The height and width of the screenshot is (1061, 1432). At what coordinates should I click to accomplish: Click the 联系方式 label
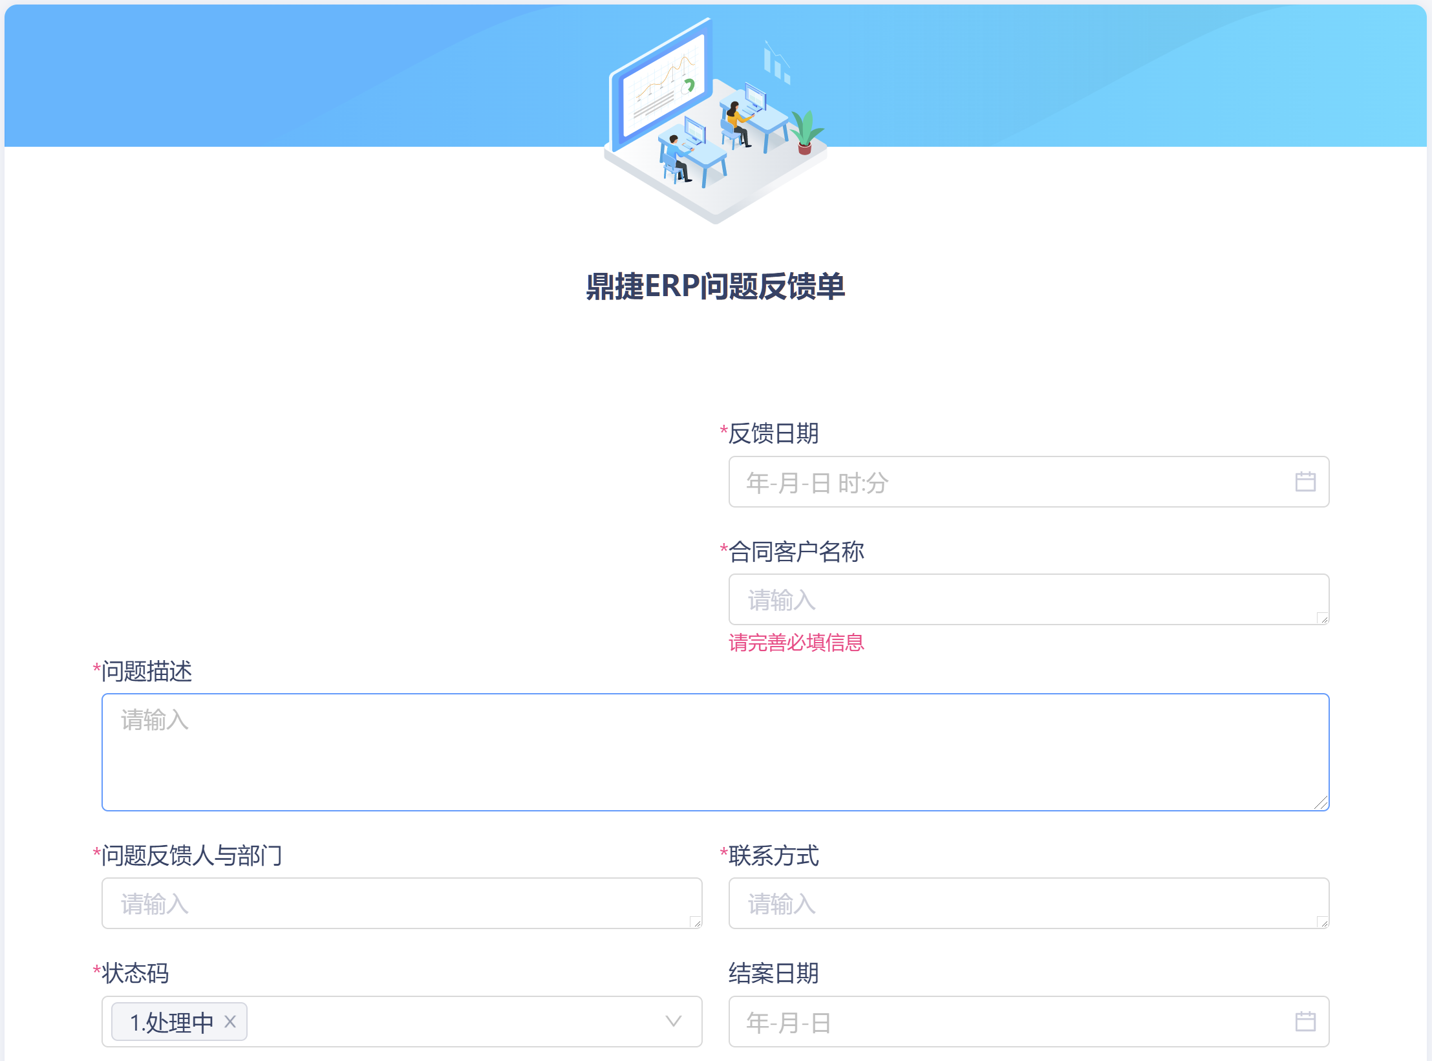(x=774, y=855)
